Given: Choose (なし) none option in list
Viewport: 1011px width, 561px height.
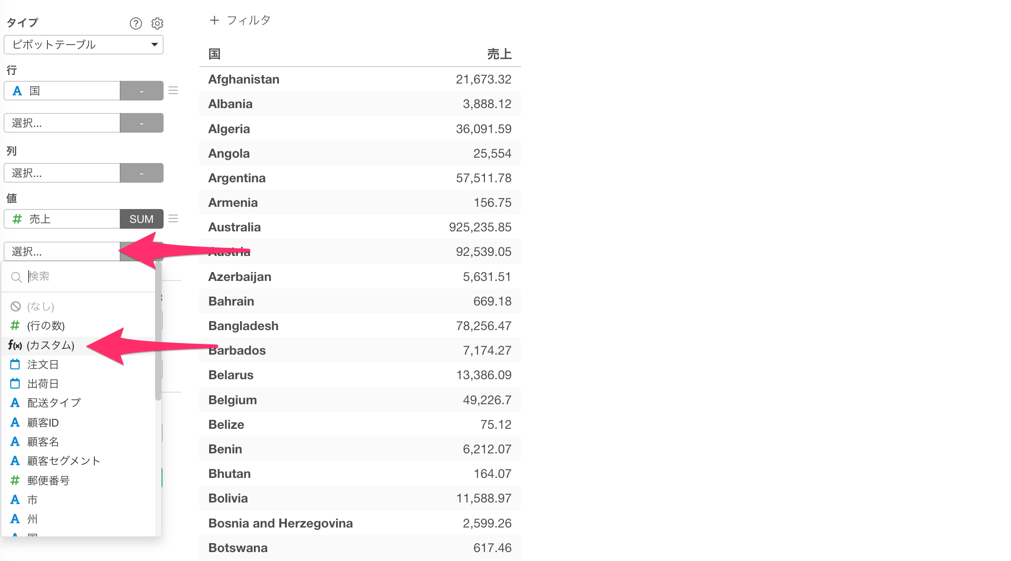Looking at the screenshot, I should click(40, 306).
